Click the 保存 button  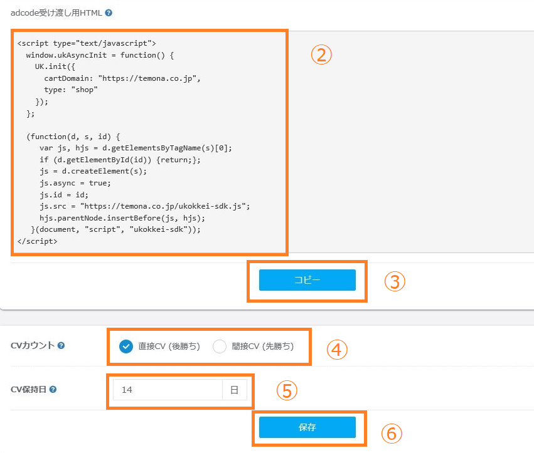(307, 427)
